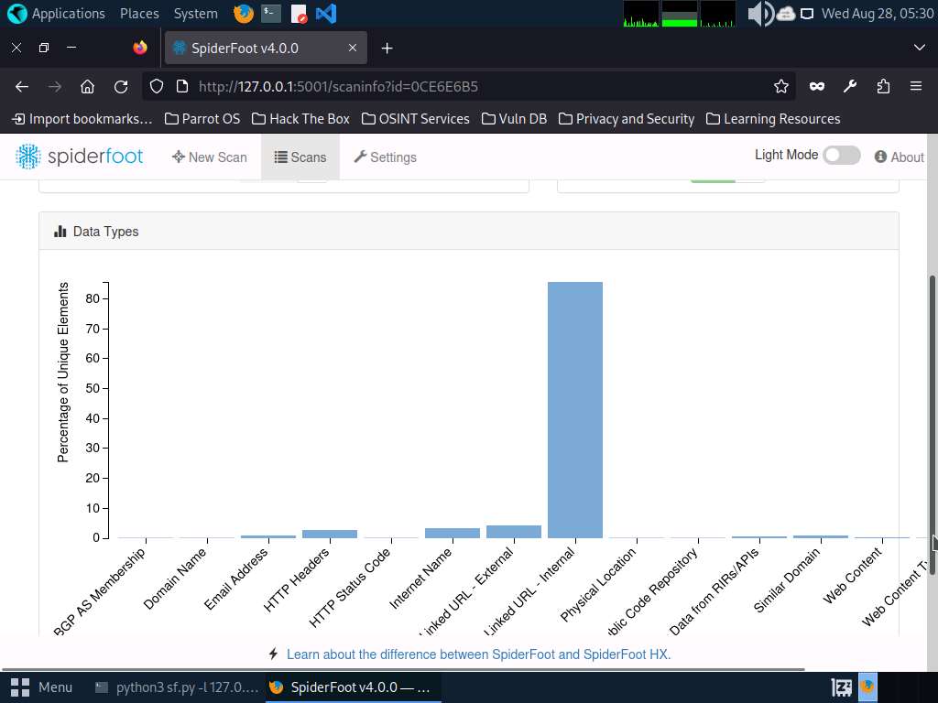Screen dimensions: 938x703
Task: Open the SpiderFoot HX difference link
Action: pyautogui.click(x=478, y=654)
